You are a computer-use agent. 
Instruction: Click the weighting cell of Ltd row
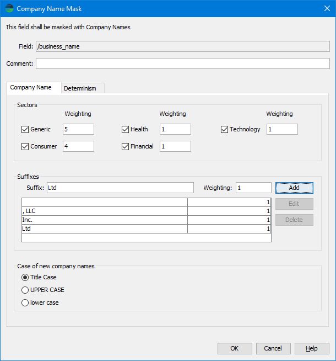(229, 229)
